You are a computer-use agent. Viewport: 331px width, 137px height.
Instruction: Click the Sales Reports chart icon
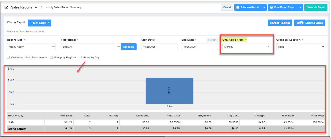(x=6, y=7)
